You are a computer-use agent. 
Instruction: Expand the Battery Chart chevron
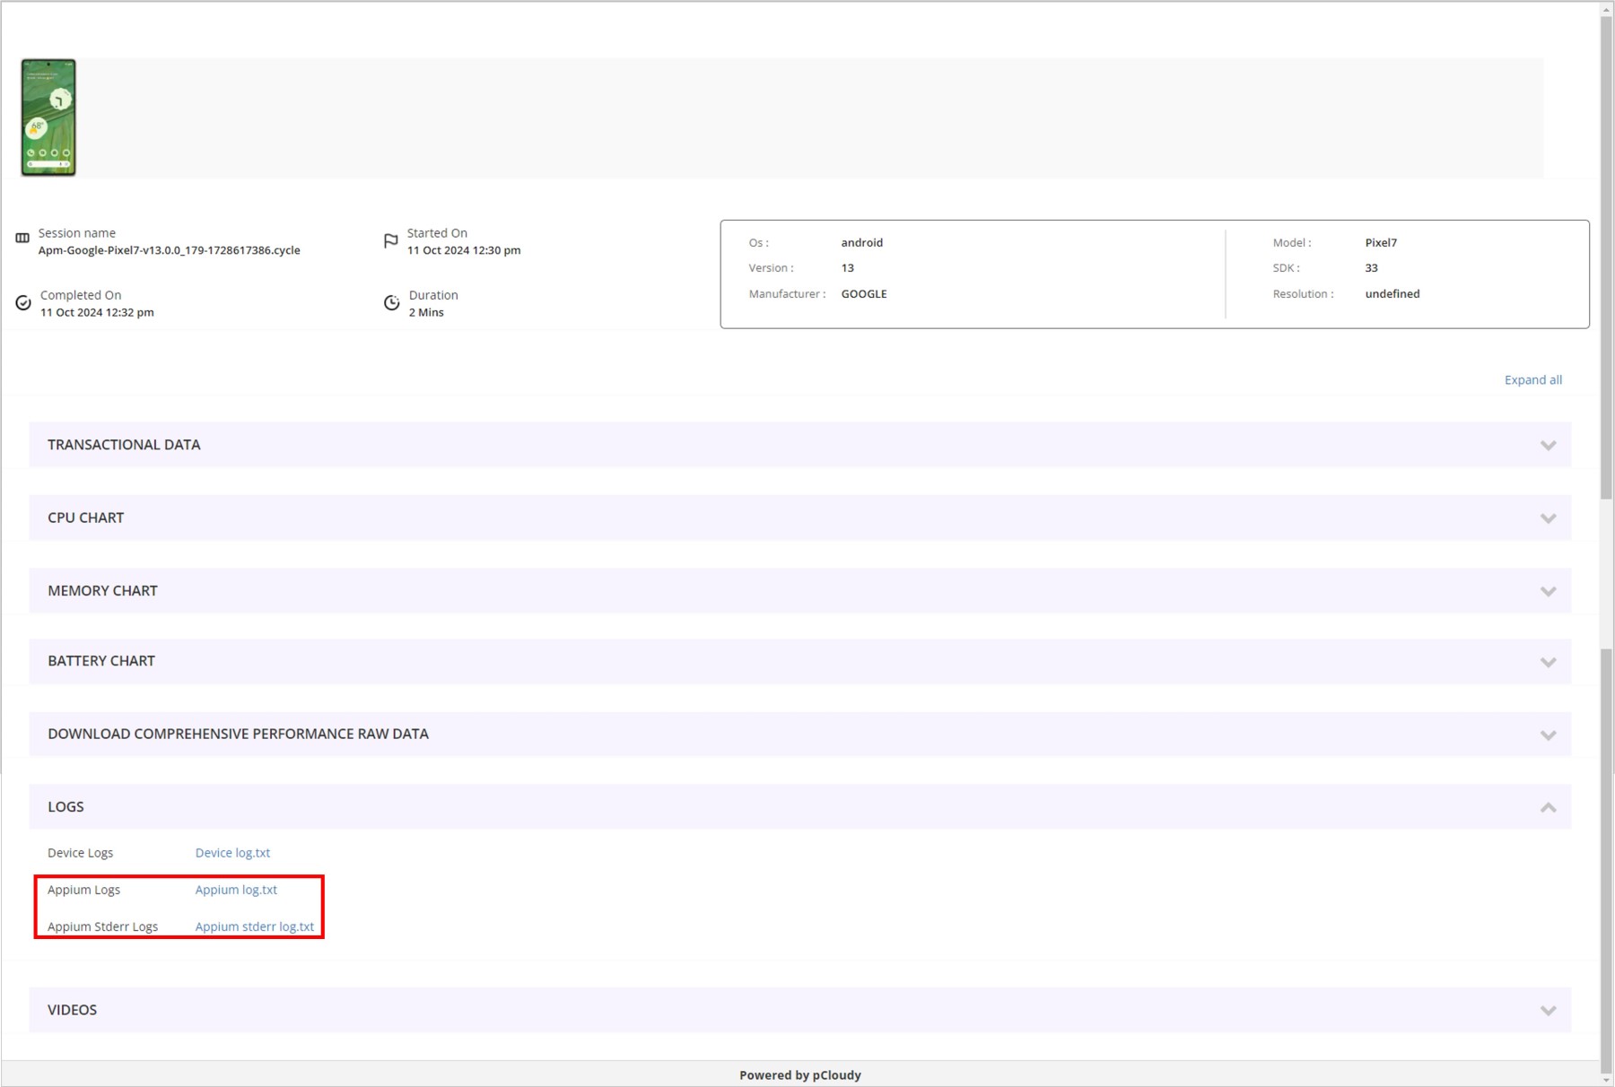pos(1548,662)
